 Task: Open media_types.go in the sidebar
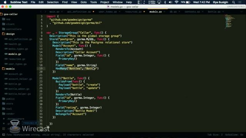point(18,49)
